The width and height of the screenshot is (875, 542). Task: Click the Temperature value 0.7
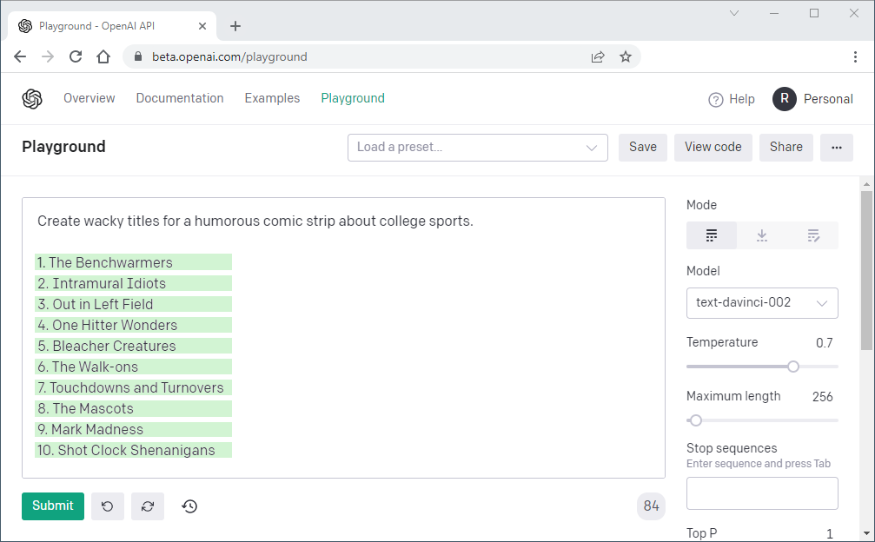[825, 343]
